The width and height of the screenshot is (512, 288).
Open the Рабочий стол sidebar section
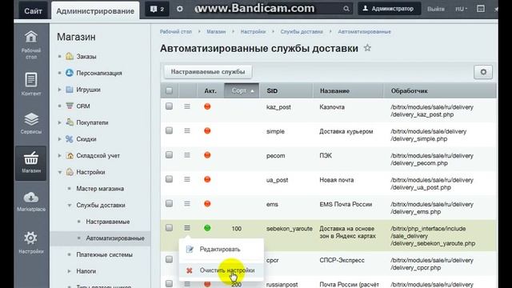tap(31, 45)
